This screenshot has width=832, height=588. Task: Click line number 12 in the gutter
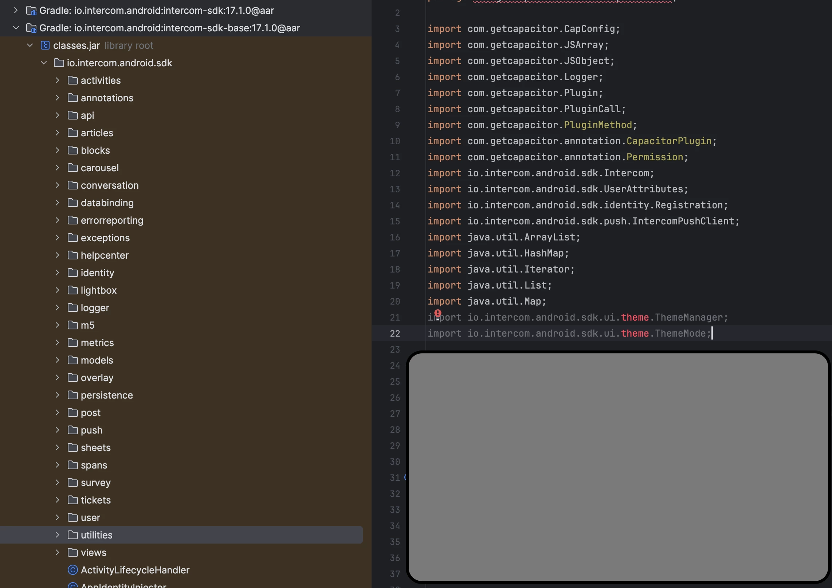click(x=395, y=173)
